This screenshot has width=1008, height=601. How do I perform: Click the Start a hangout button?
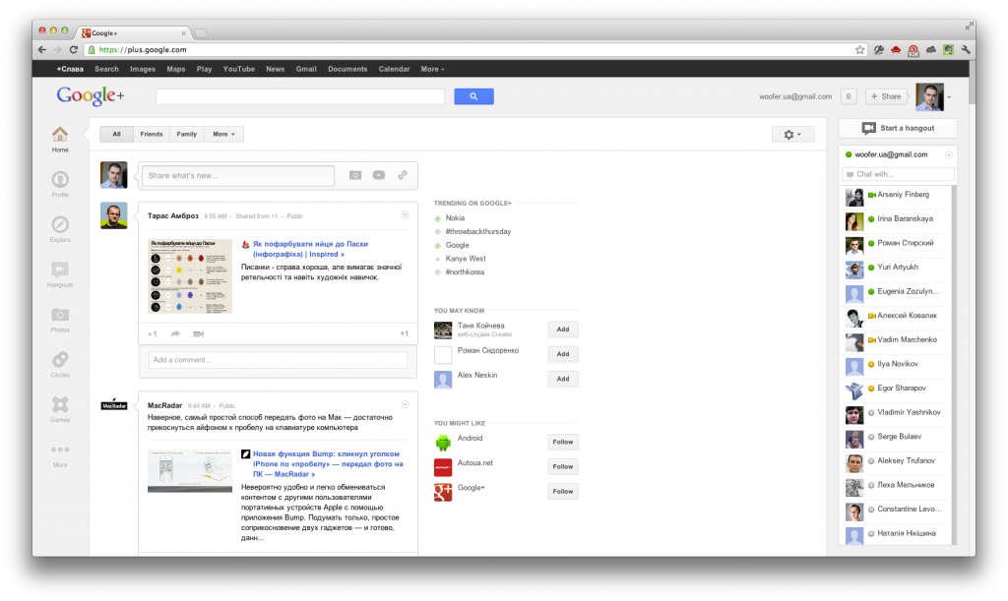(x=898, y=128)
